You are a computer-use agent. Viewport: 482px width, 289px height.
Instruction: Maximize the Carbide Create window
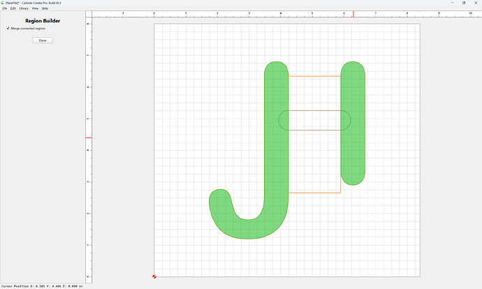[464, 3]
